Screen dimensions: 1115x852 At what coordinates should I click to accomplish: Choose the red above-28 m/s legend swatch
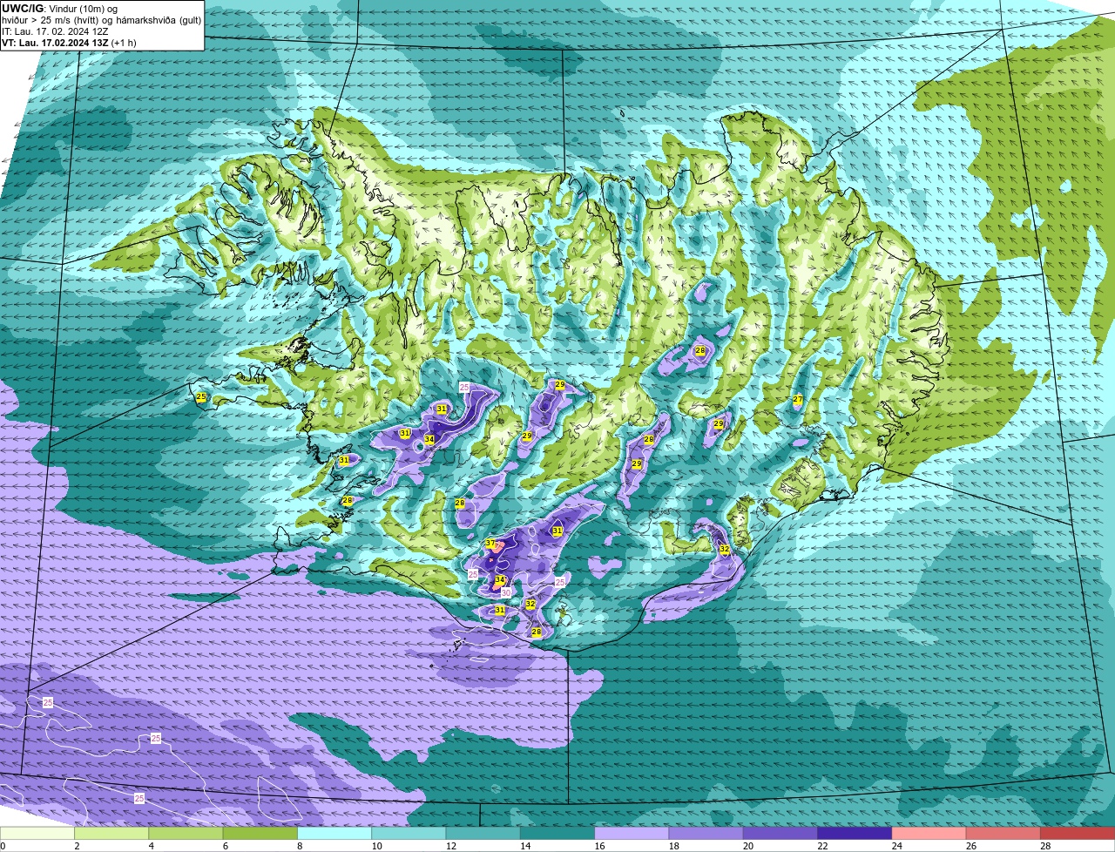pos(1078,833)
